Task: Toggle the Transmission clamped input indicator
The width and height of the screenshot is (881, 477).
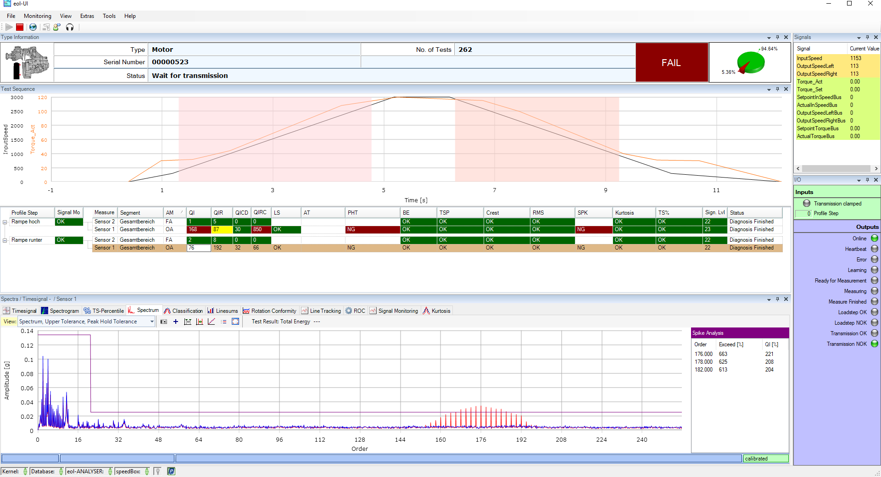Action: pyautogui.click(x=807, y=204)
